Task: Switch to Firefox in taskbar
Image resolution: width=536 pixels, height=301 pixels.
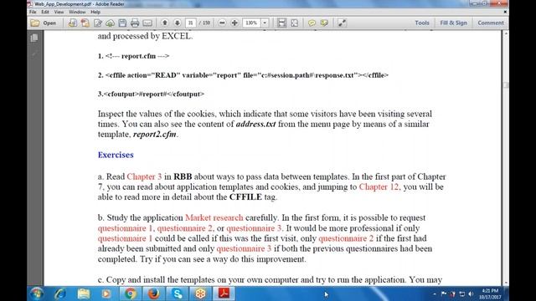Action: click(153, 293)
